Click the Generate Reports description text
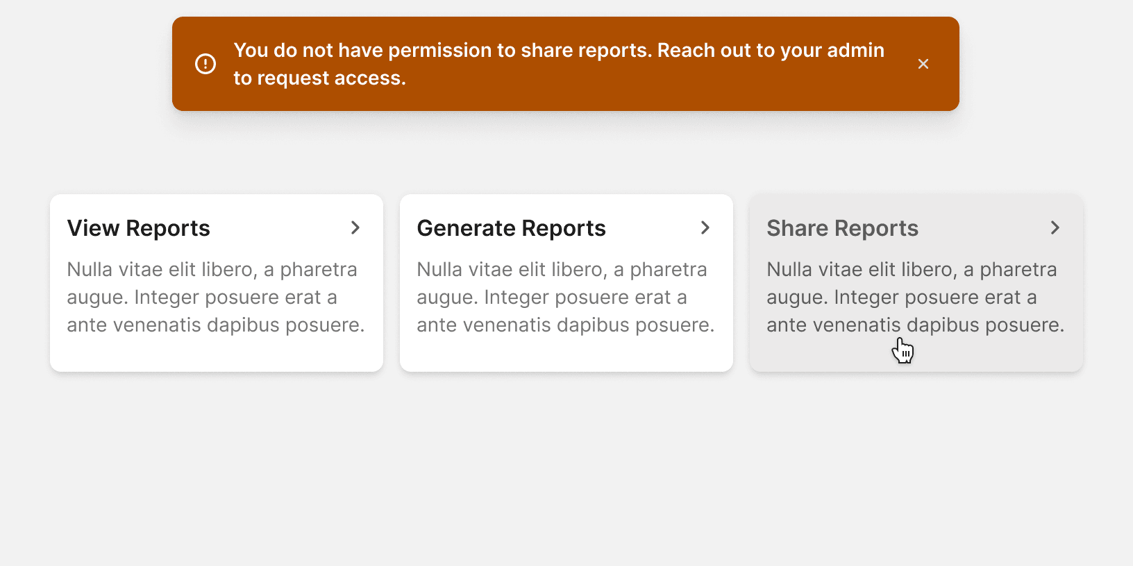This screenshot has height=566, width=1133. pos(565,297)
